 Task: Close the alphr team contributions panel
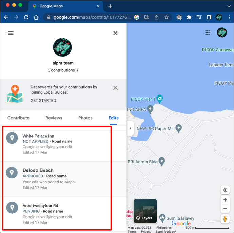pyautogui.click(x=115, y=33)
